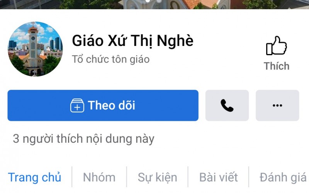Open the round church profile picture

coord(35,49)
